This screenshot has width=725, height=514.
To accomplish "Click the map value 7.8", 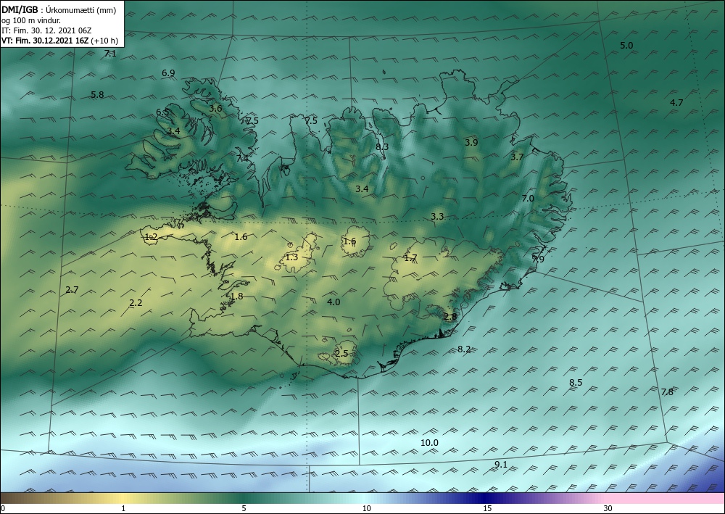I will 667,392.
